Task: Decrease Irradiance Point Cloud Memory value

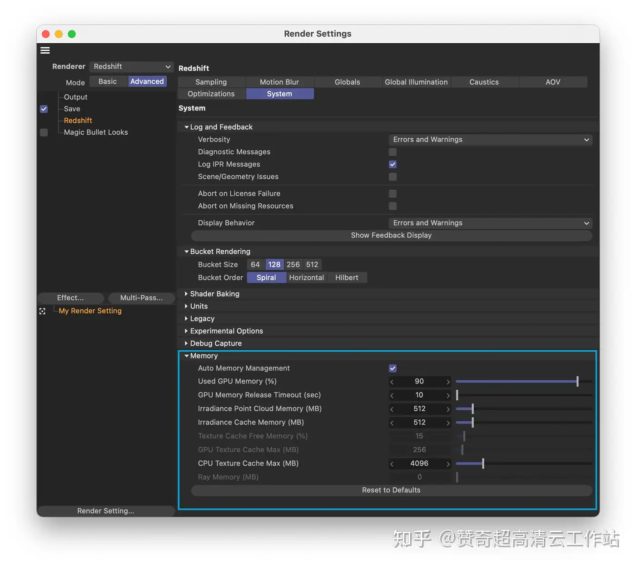Action: click(392, 409)
